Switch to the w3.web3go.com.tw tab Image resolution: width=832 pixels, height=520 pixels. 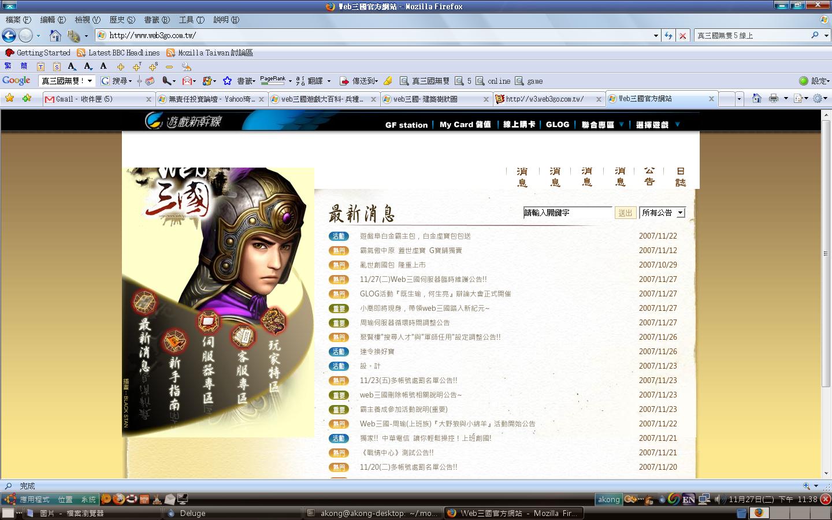pos(548,99)
